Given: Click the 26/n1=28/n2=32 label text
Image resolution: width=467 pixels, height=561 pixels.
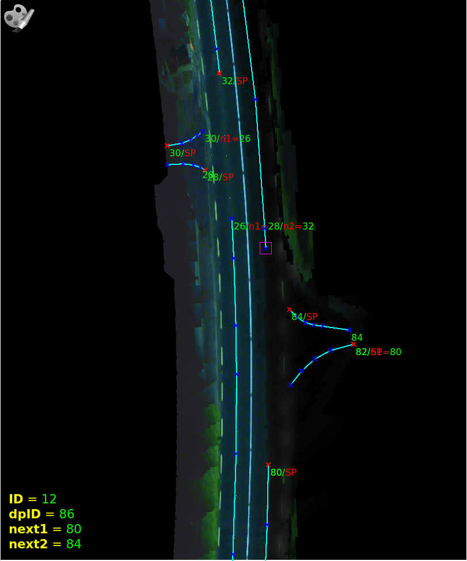Looking at the screenshot, I should (x=274, y=227).
